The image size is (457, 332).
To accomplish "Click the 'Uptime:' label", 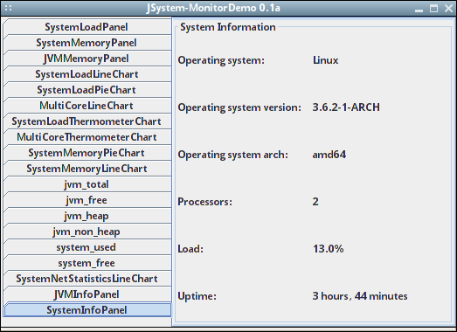I will (x=197, y=296).
